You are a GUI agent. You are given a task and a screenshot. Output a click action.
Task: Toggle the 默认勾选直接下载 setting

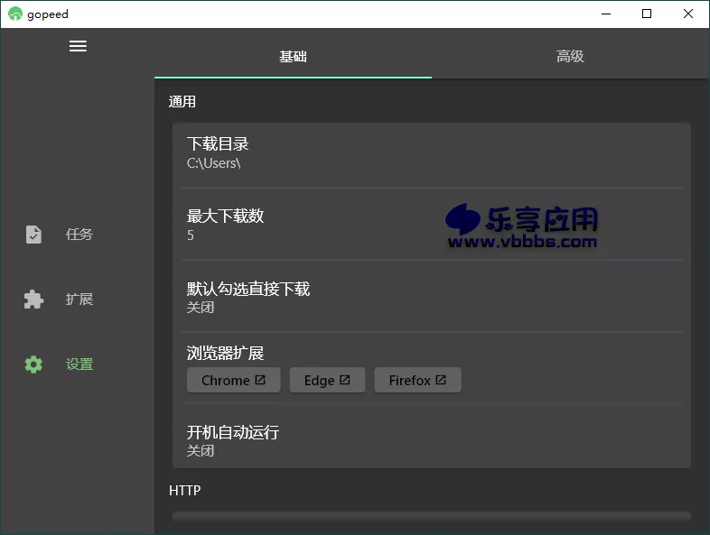432,297
